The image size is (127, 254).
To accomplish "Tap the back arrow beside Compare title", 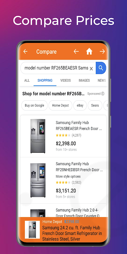I will pyautogui.click(x=25, y=52).
